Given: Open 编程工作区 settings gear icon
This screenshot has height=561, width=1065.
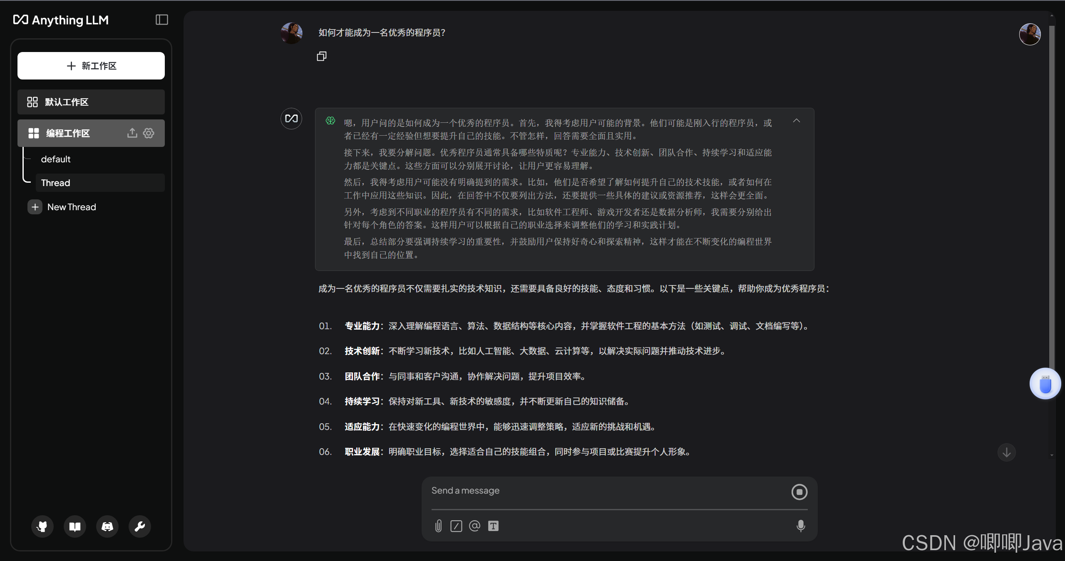Looking at the screenshot, I should pos(149,133).
